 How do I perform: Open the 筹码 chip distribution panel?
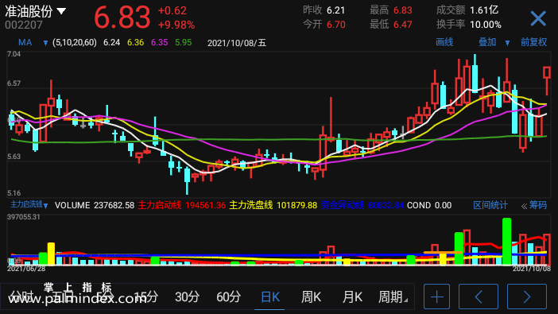[534, 205]
